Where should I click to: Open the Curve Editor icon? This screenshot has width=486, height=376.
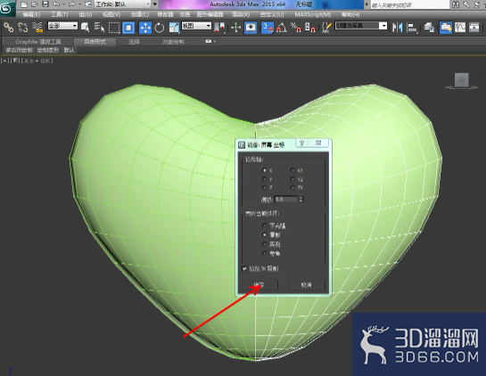coord(460,28)
